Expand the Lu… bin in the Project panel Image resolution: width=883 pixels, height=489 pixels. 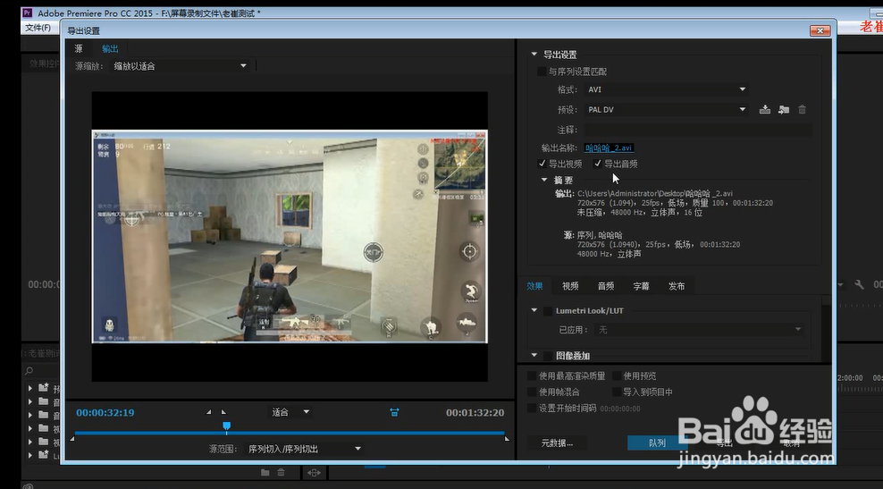[29, 455]
